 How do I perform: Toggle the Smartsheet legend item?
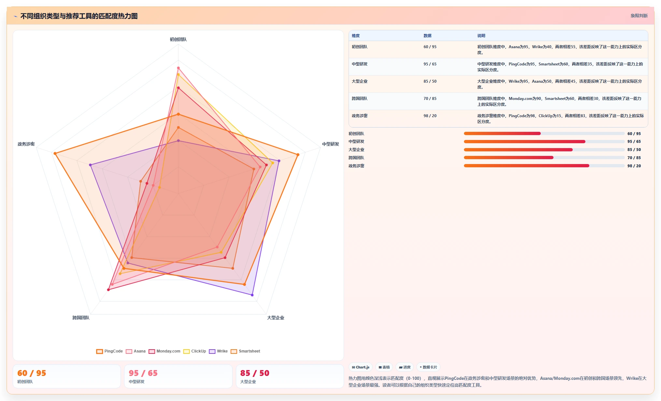coord(245,351)
